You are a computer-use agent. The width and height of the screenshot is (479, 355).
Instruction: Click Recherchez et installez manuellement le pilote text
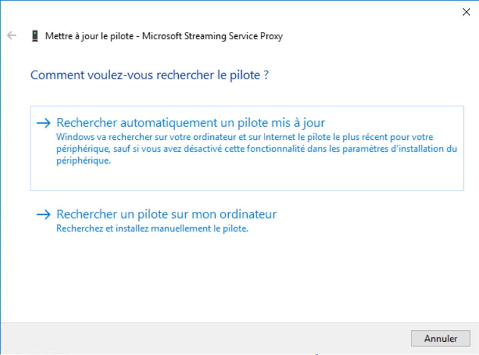tap(152, 228)
